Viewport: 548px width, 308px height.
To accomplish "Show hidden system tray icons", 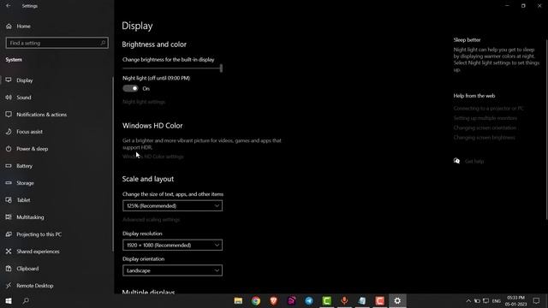I will [468, 301].
